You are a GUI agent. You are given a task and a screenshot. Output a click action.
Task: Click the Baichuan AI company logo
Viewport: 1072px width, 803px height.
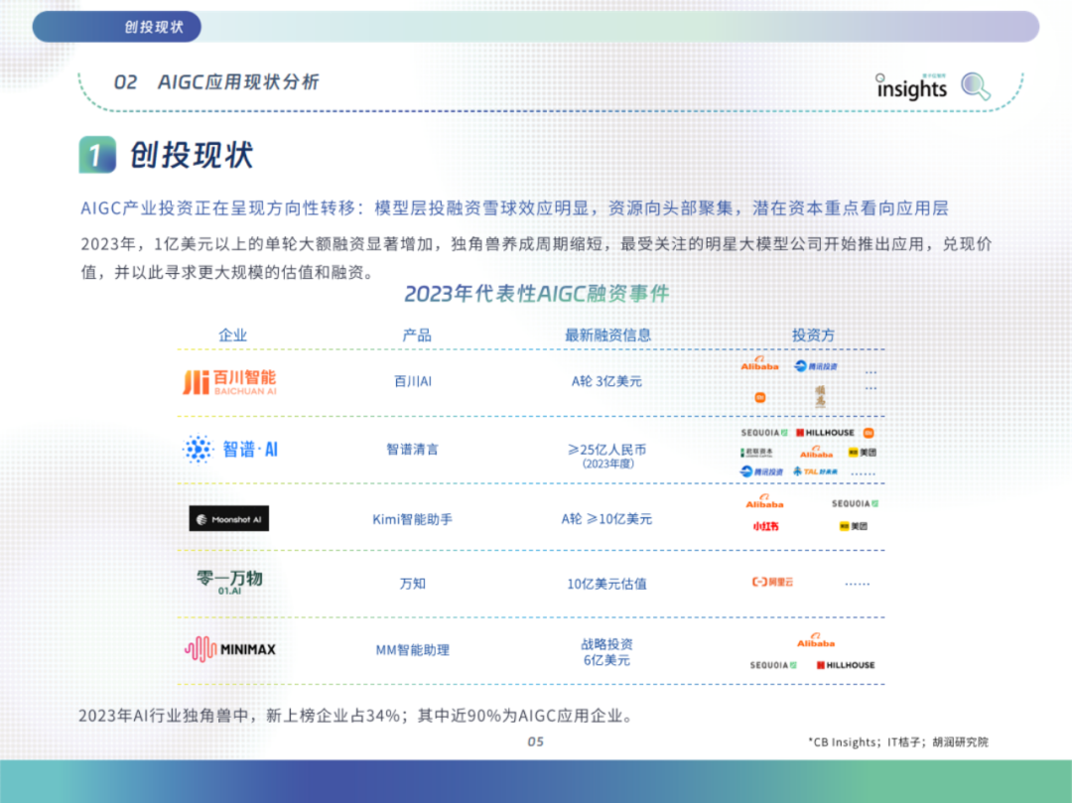pyautogui.click(x=229, y=382)
